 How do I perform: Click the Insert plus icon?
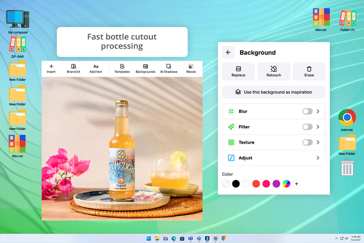51,66
